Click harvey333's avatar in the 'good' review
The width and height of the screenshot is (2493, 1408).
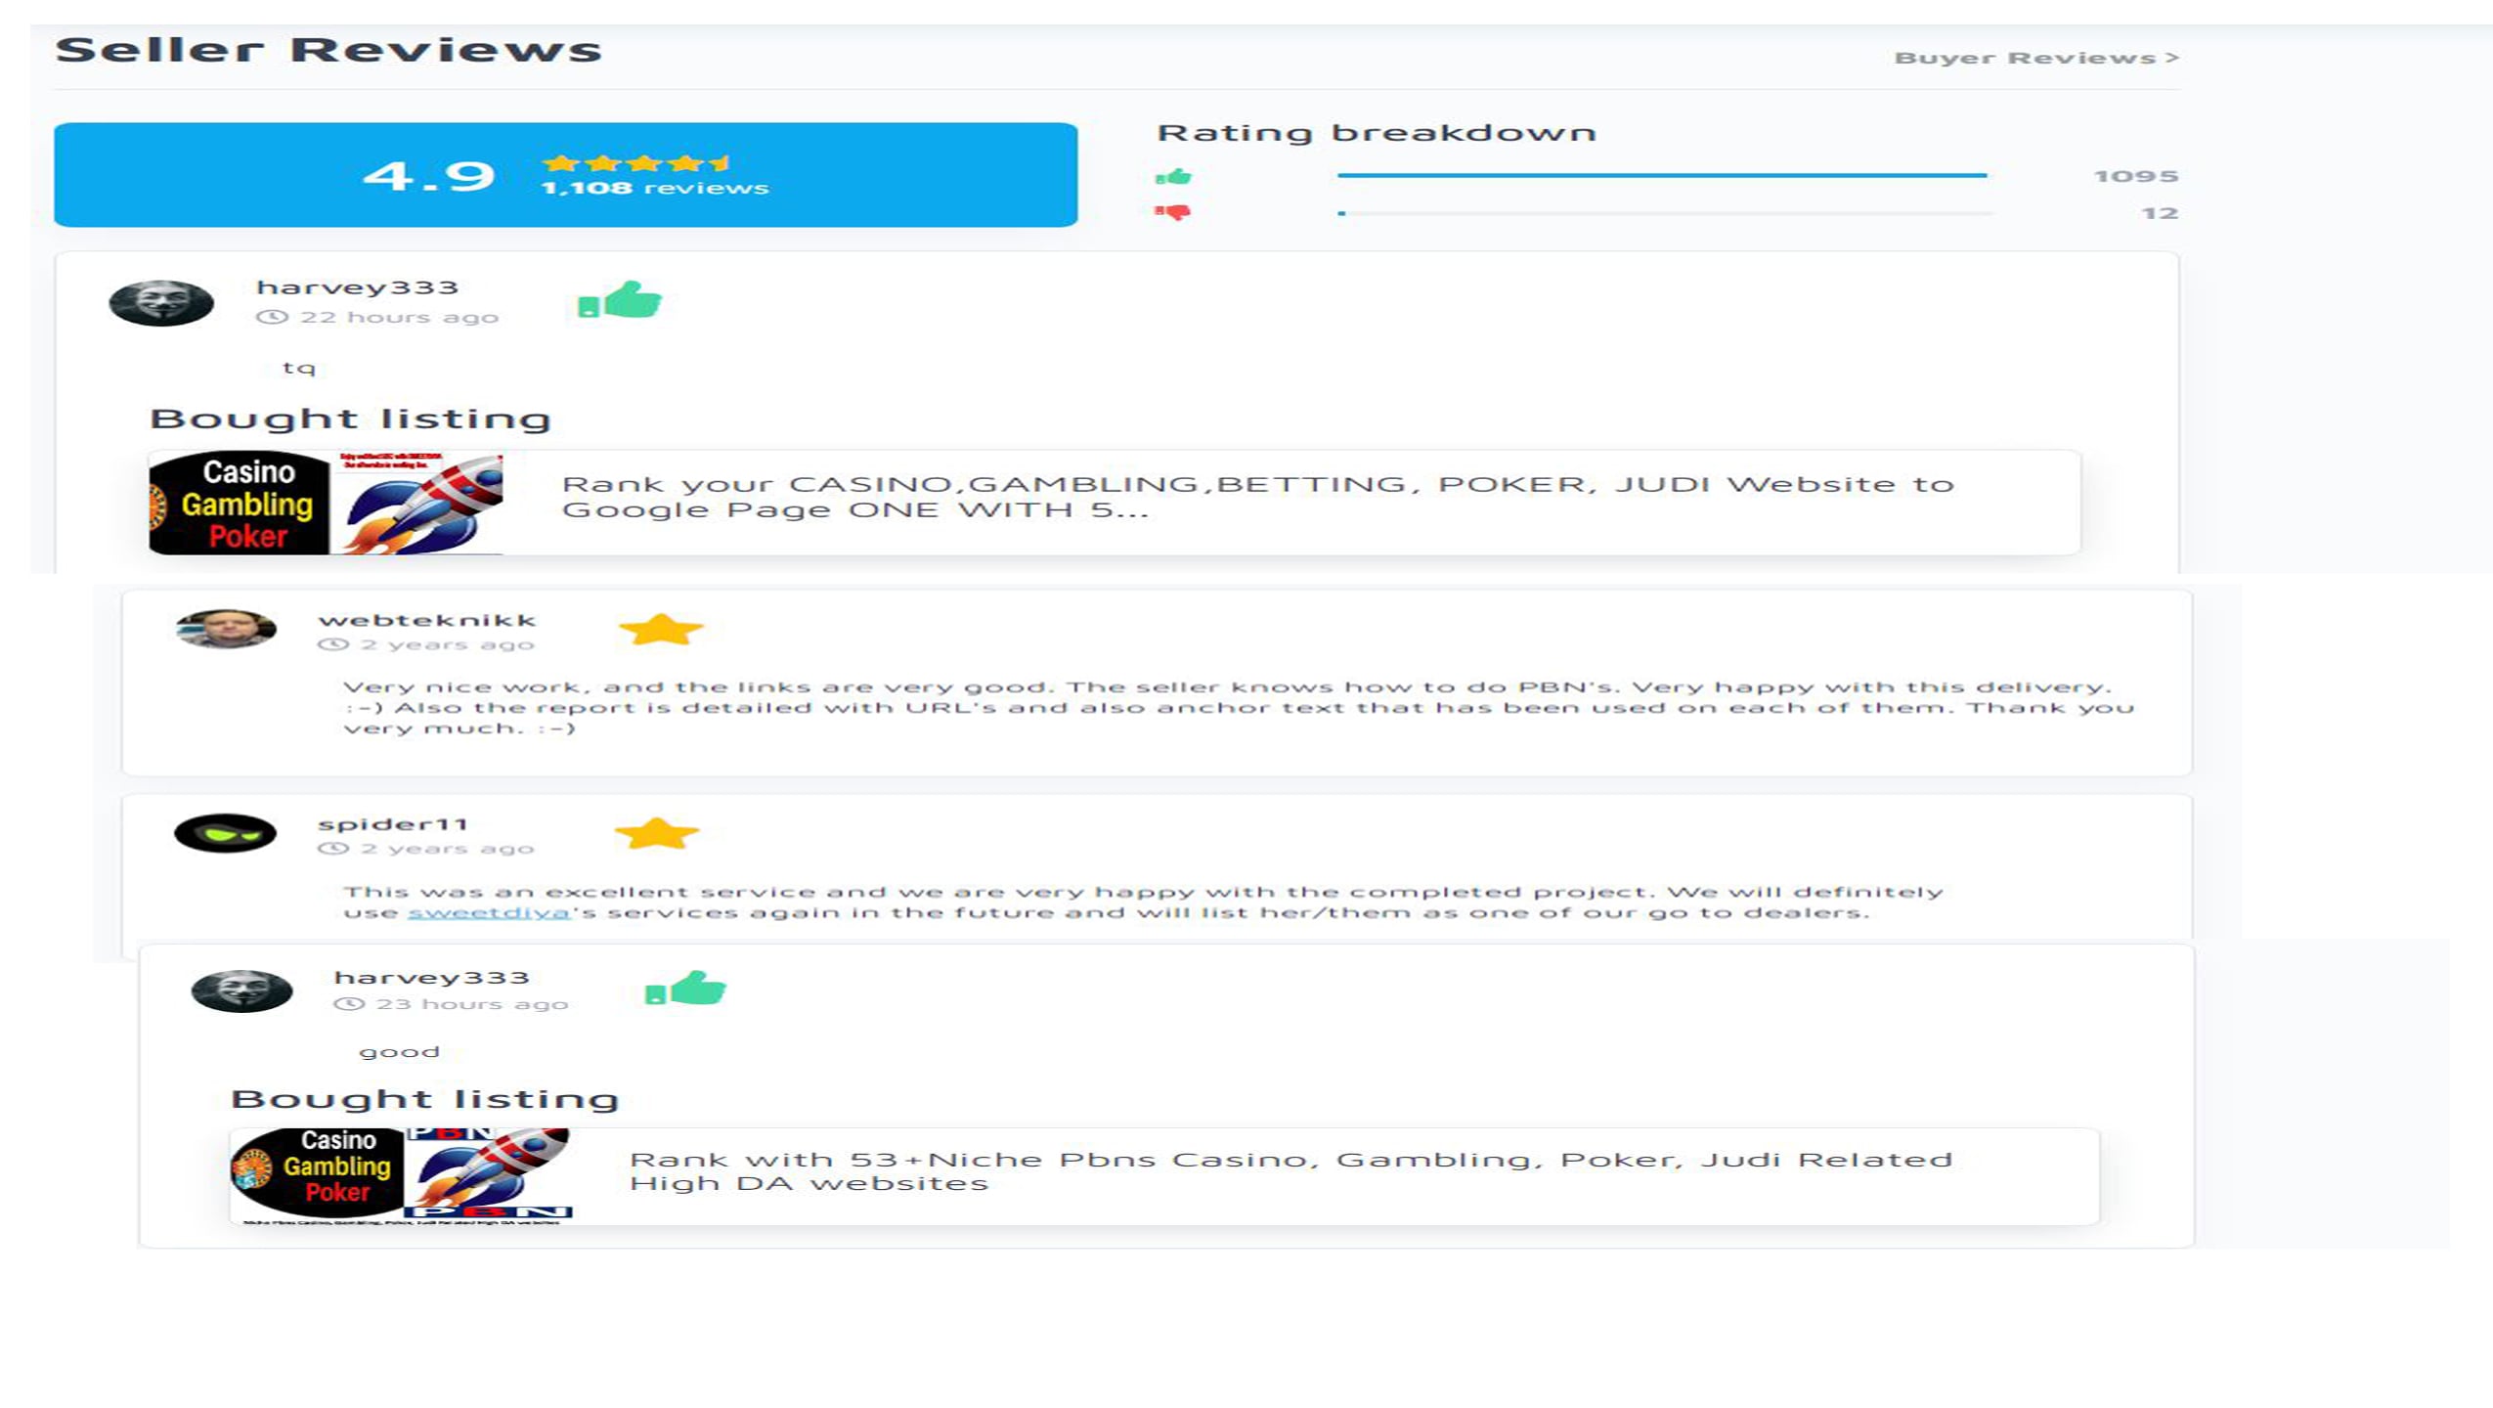click(x=241, y=990)
